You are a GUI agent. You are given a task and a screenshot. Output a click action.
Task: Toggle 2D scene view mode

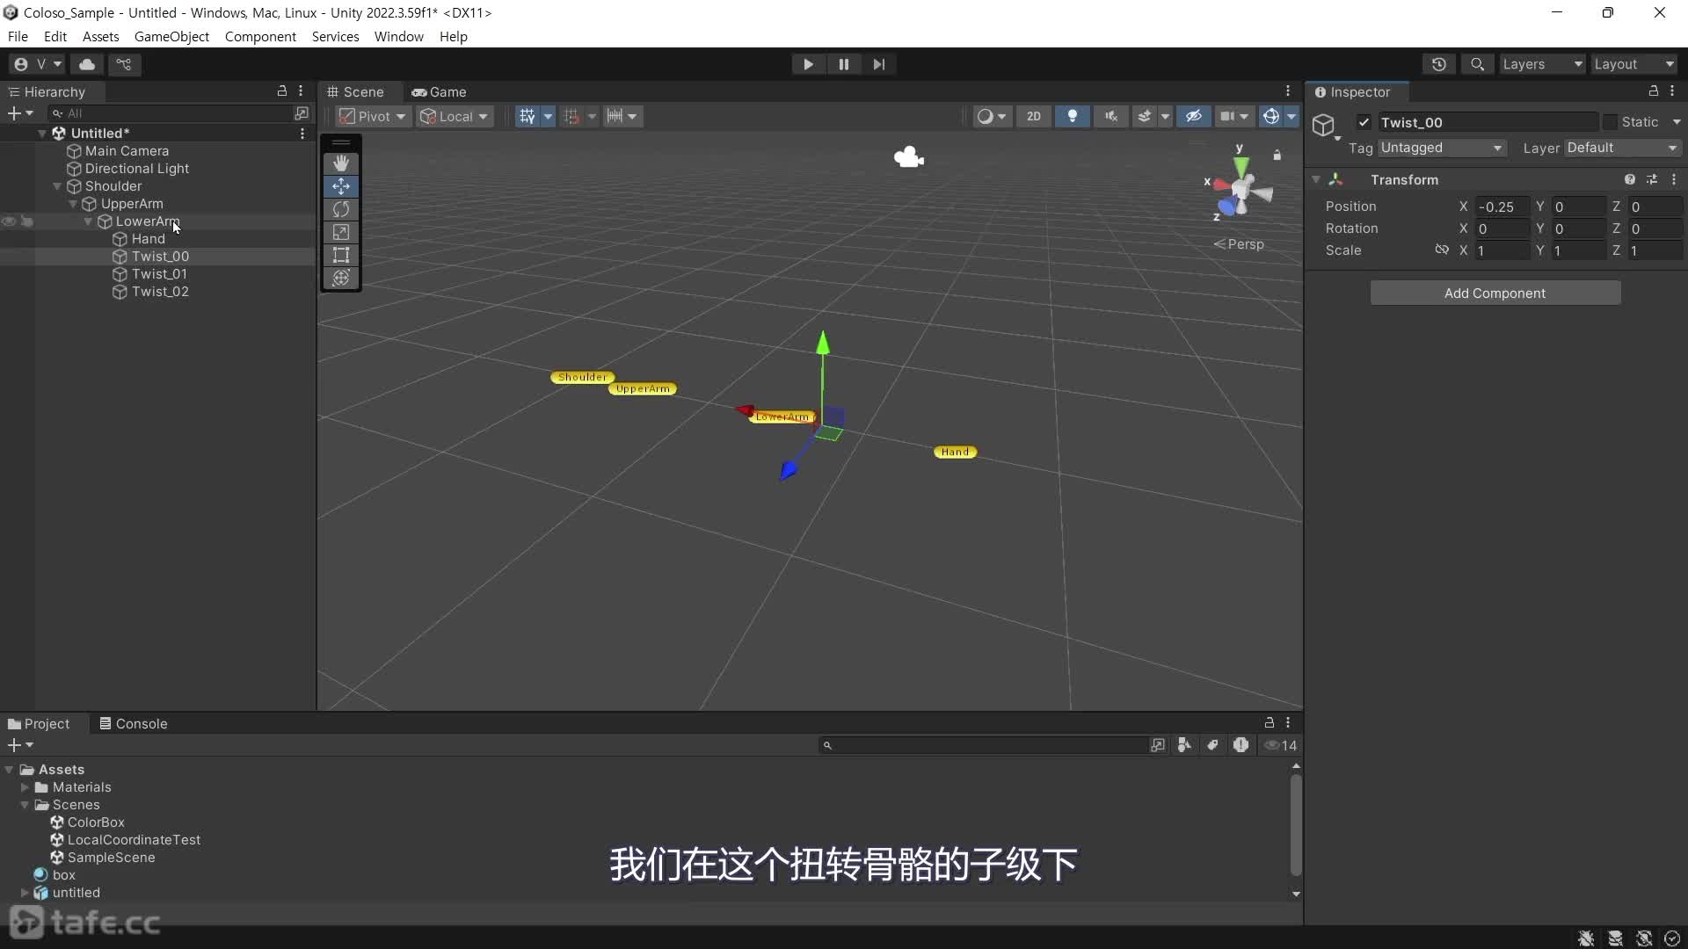tap(1033, 116)
